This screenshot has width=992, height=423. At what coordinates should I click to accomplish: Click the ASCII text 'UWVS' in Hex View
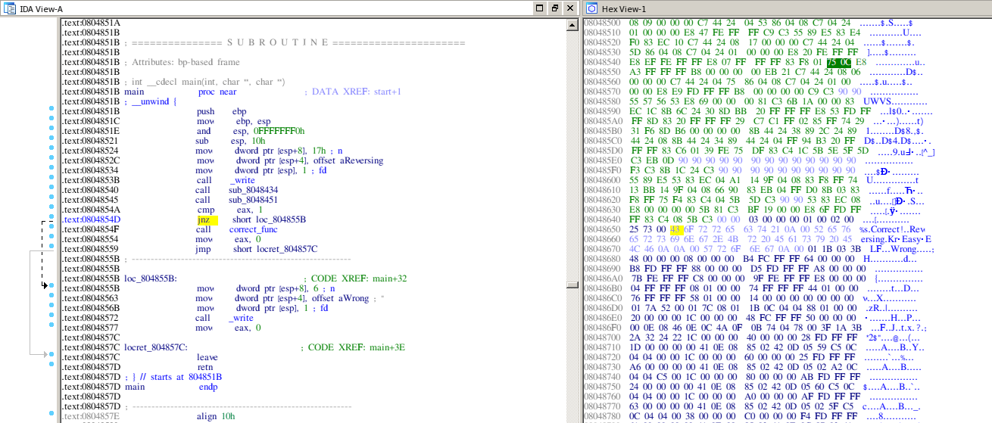[878, 101]
